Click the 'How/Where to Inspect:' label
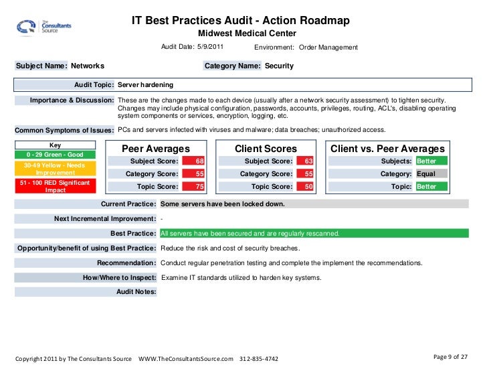The height and width of the screenshot is (377, 487). click(86, 277)
